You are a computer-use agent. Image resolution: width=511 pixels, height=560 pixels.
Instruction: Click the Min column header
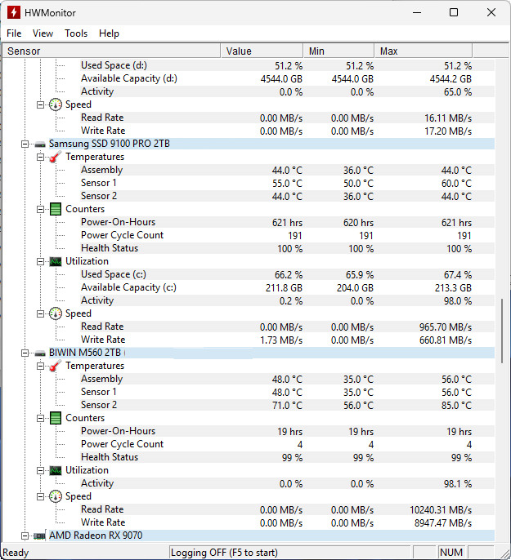pyautogui.click(x=338, y=51)
